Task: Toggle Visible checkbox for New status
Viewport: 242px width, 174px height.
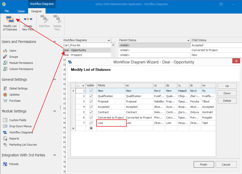Action: [91, 91]
